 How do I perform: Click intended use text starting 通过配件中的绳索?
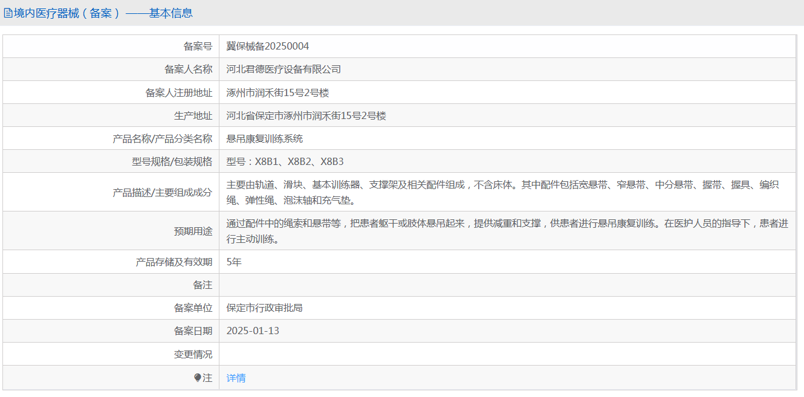tap(507, 231)
